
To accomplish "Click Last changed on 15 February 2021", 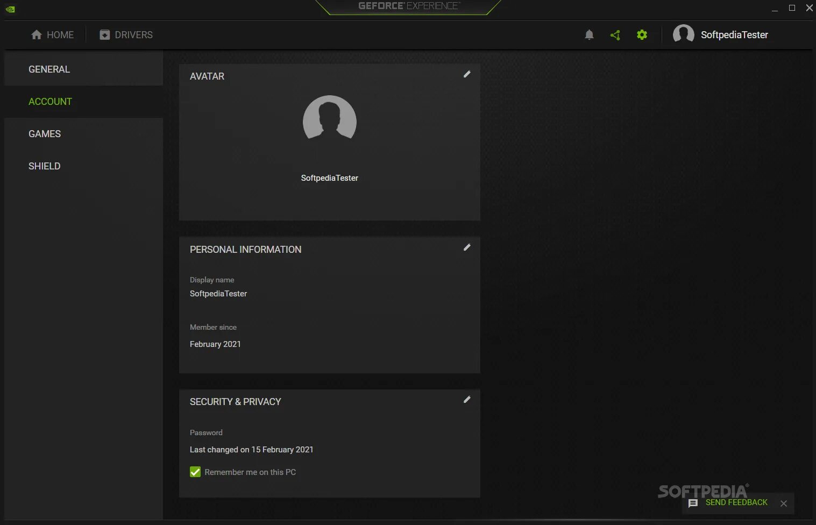I will (251, 450).
